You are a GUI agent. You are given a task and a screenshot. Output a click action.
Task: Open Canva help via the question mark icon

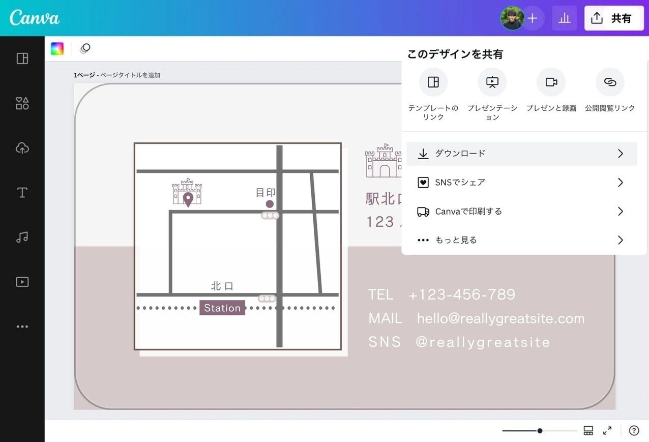[634, 430]
